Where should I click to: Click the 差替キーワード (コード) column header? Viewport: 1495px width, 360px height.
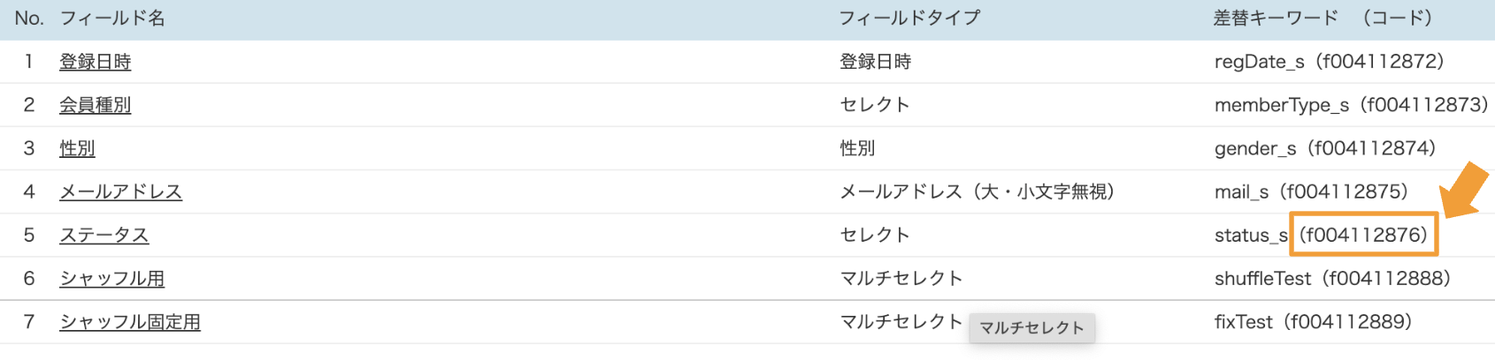click(x=1322, y=19)
